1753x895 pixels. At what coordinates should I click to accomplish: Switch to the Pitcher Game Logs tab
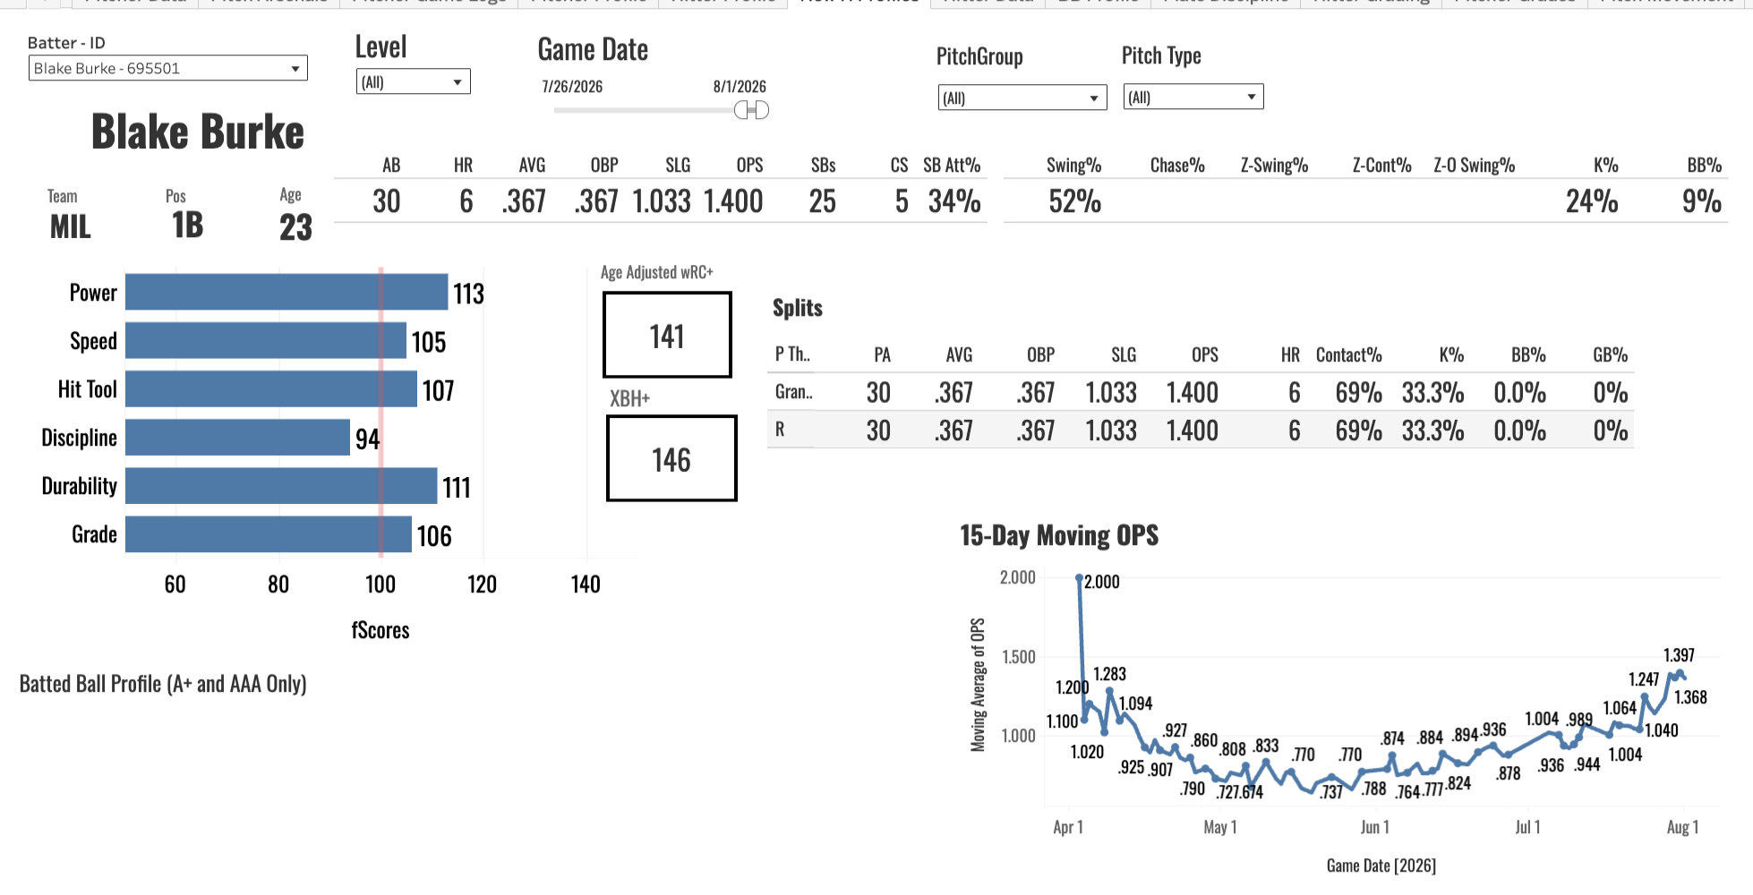[x=429, y=2]
